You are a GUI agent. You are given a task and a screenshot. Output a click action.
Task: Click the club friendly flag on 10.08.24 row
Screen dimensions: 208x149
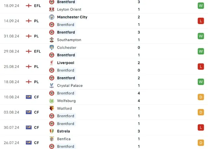[29, 97]
